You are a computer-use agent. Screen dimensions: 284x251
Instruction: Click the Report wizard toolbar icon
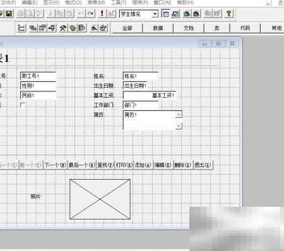point(196,14)
